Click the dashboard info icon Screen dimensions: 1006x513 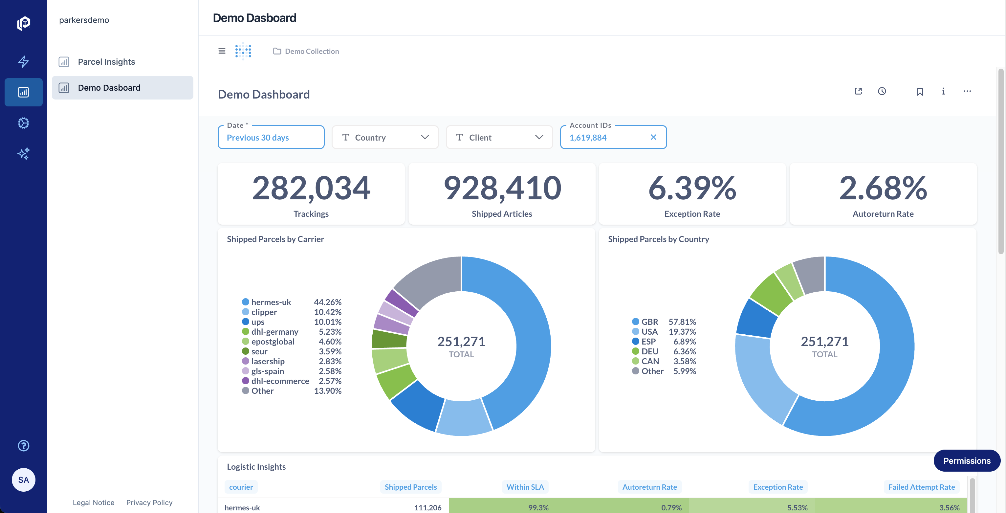click(x=943, y=91)
